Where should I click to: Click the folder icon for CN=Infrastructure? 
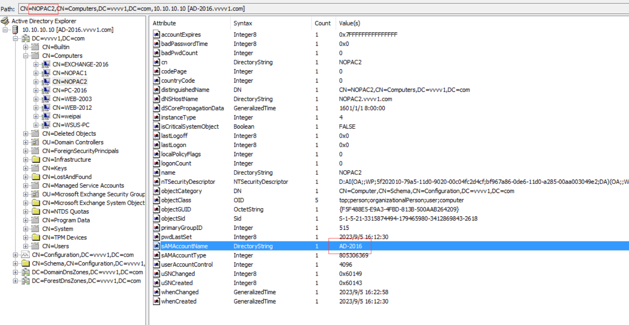coord(36,160)
